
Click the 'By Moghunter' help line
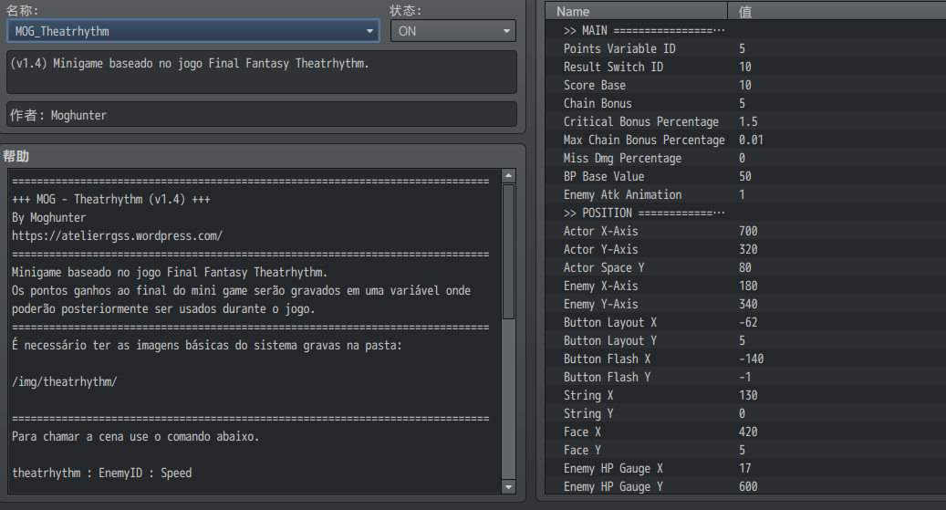click(49, 217)
